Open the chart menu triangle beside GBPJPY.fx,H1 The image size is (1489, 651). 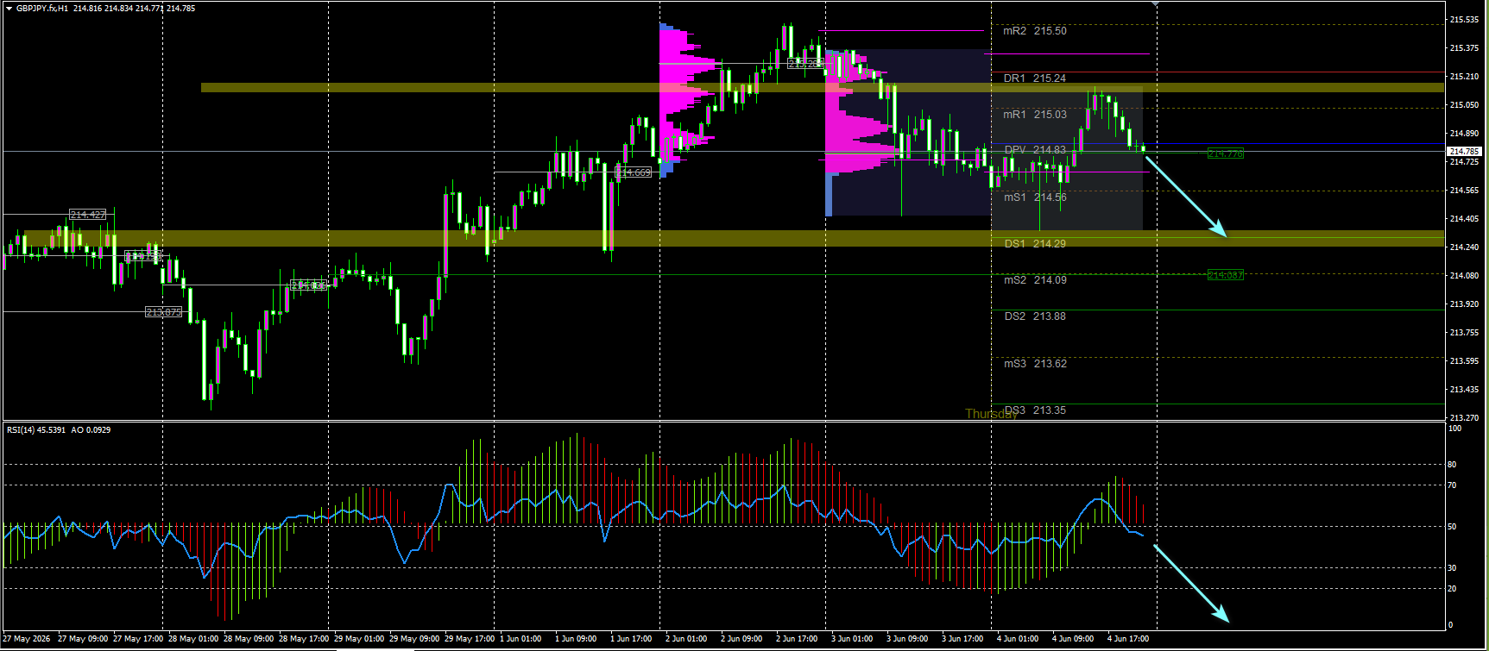[x=9, y=9]
